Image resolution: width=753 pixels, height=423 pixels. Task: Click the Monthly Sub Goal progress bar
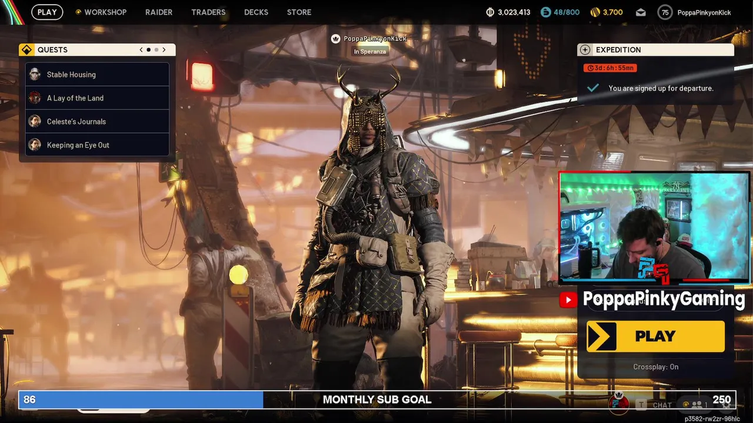click(x=377, y=399)
